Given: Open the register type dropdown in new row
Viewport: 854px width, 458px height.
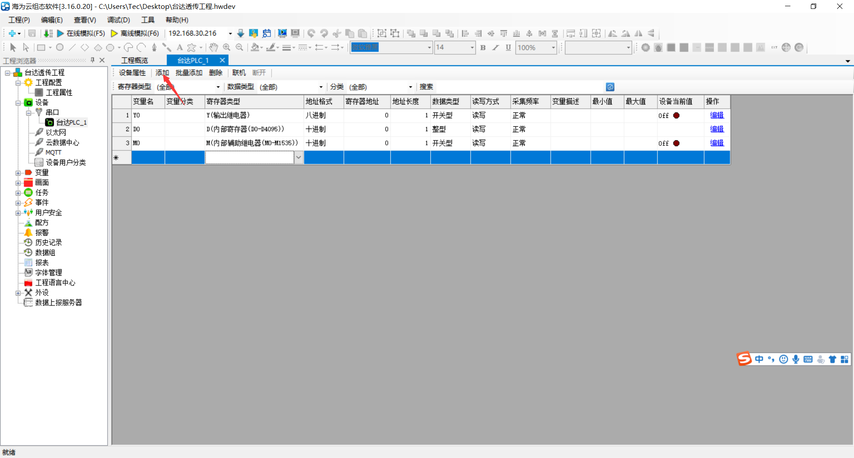Looking at the screenshot, I should (299, 157).
